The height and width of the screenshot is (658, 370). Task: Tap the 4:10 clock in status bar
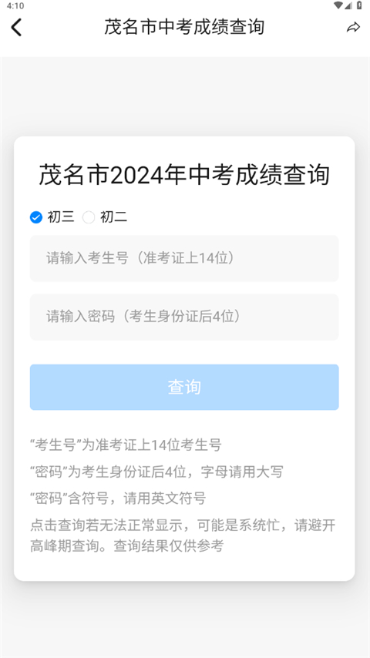point(15,6)
